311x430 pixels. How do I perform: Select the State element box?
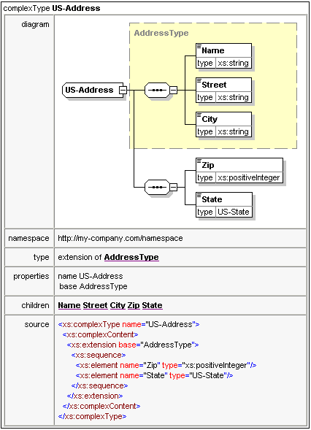point(224,205)
